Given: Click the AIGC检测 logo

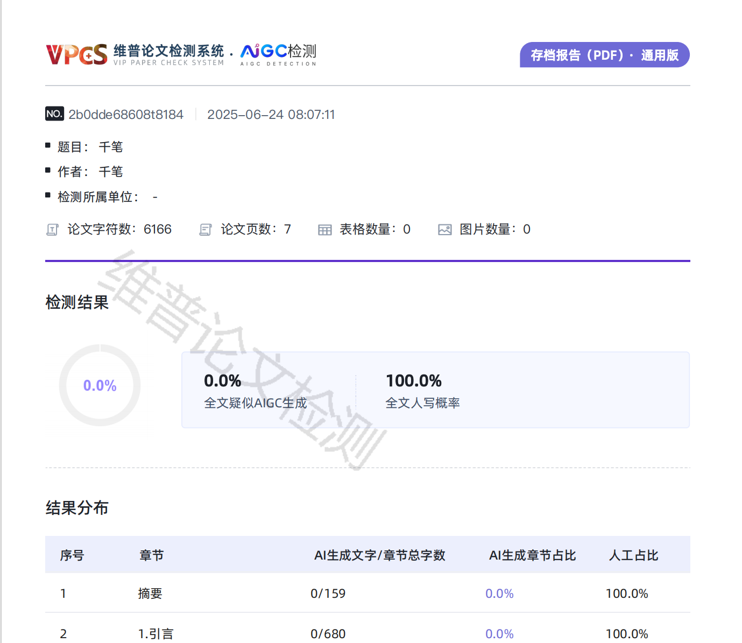Looking at the screenshot, I should coord(278,55).
